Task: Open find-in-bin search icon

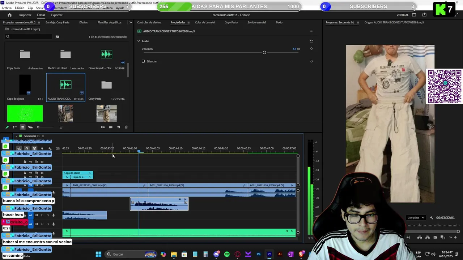Action: (57, 36)
